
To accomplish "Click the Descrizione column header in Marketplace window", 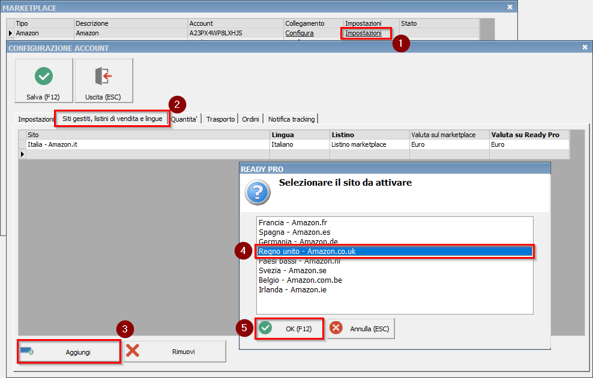I will (x=131, y=23).
